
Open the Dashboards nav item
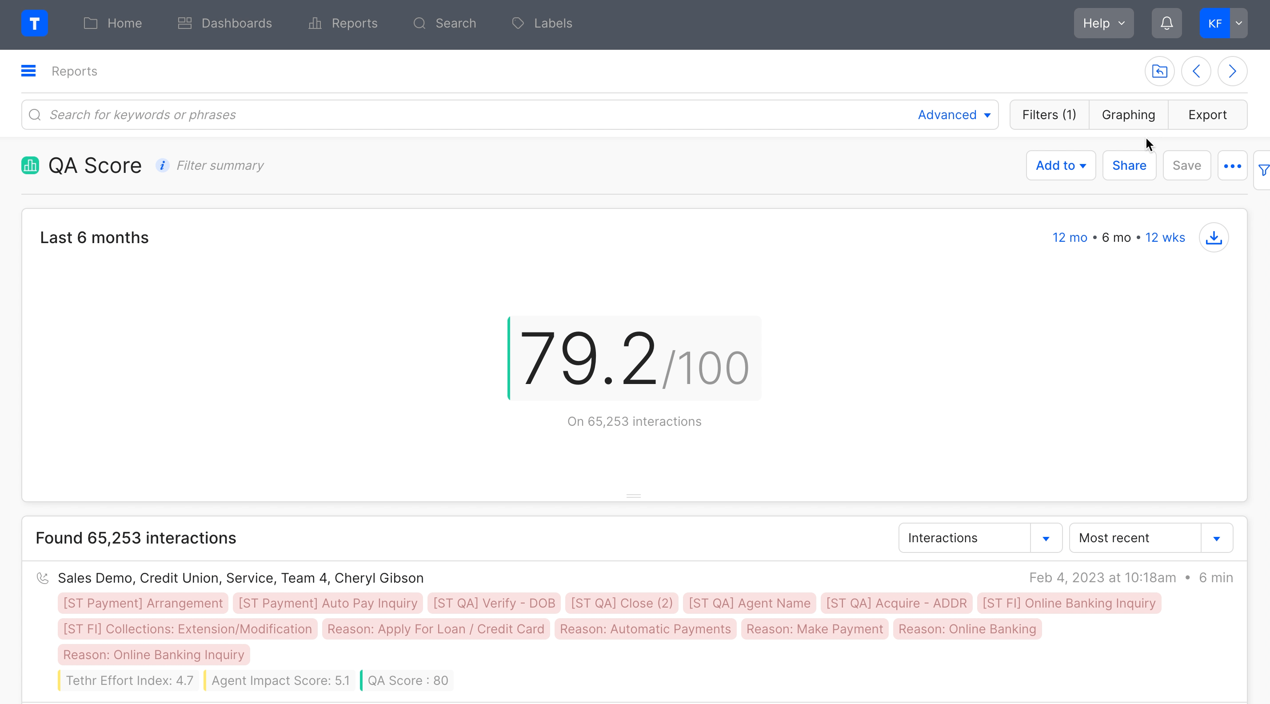point(225,23)
